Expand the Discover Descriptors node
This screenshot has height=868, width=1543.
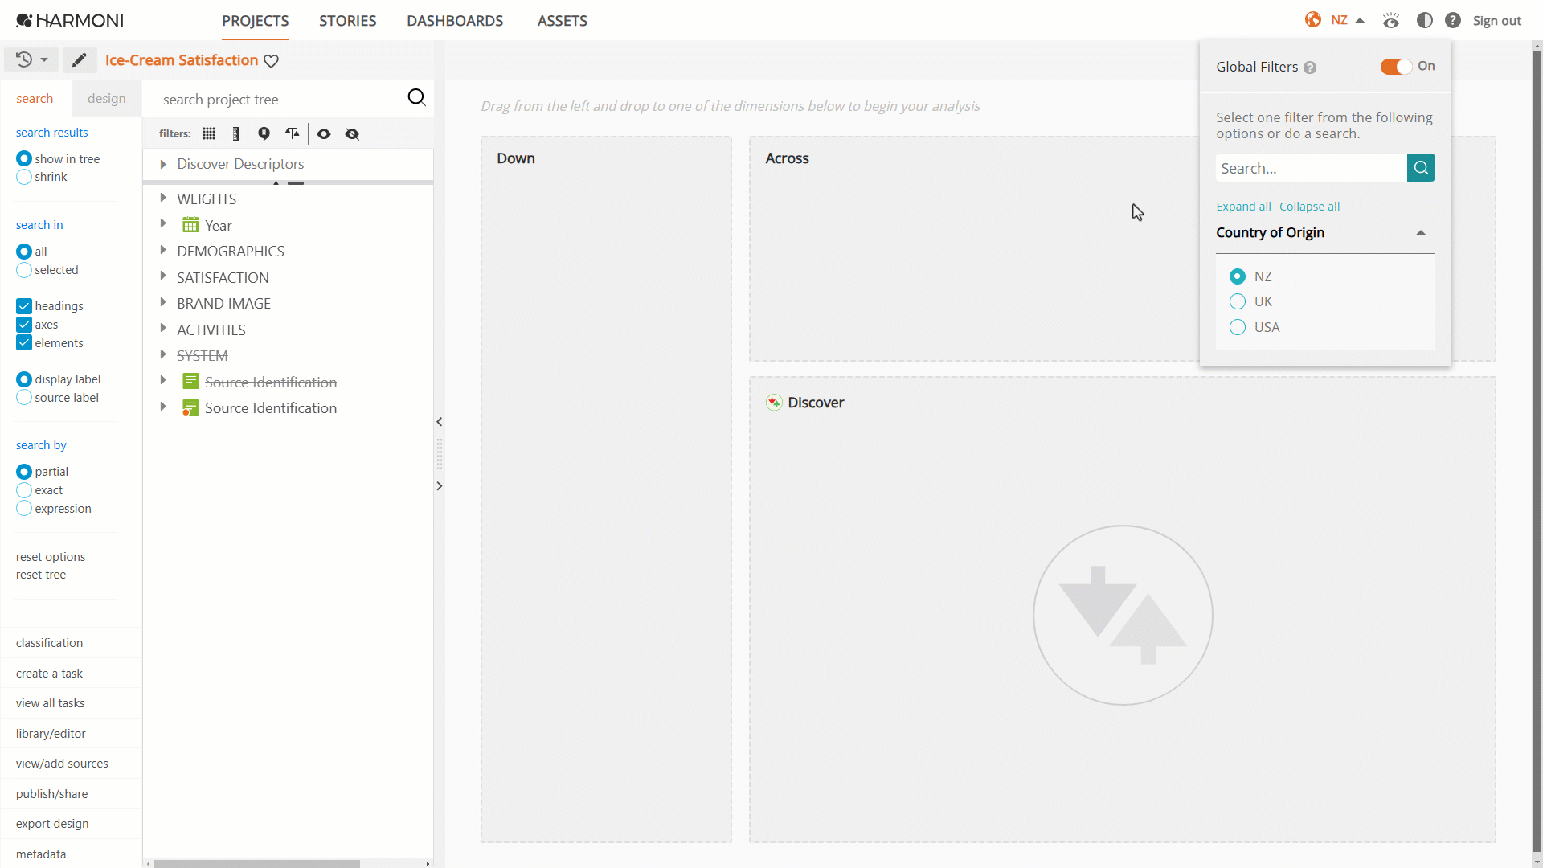click(163, 164)
